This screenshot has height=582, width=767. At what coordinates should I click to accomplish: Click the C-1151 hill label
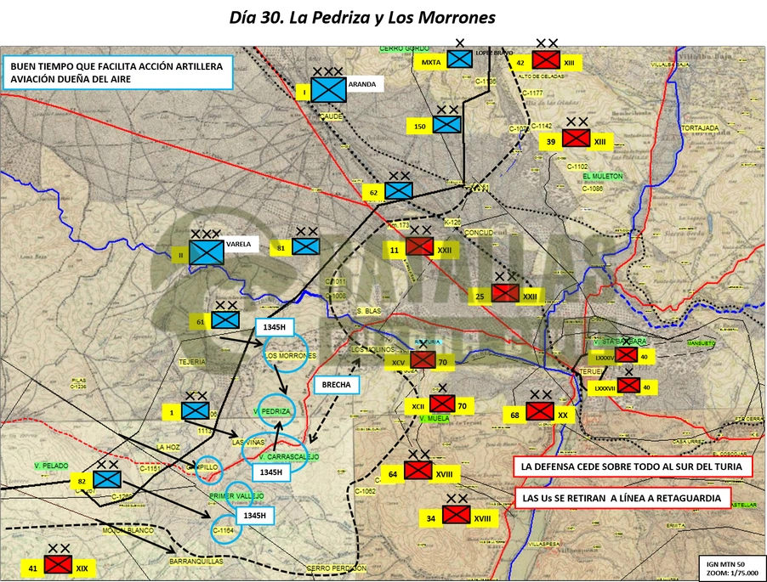[150, 469]
